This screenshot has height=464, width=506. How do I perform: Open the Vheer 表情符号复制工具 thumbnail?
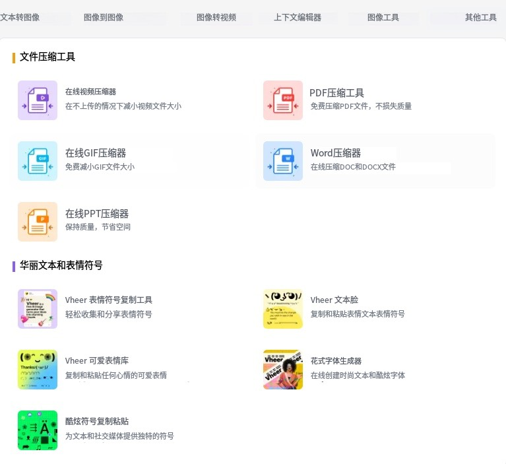(x=38, y=309)
